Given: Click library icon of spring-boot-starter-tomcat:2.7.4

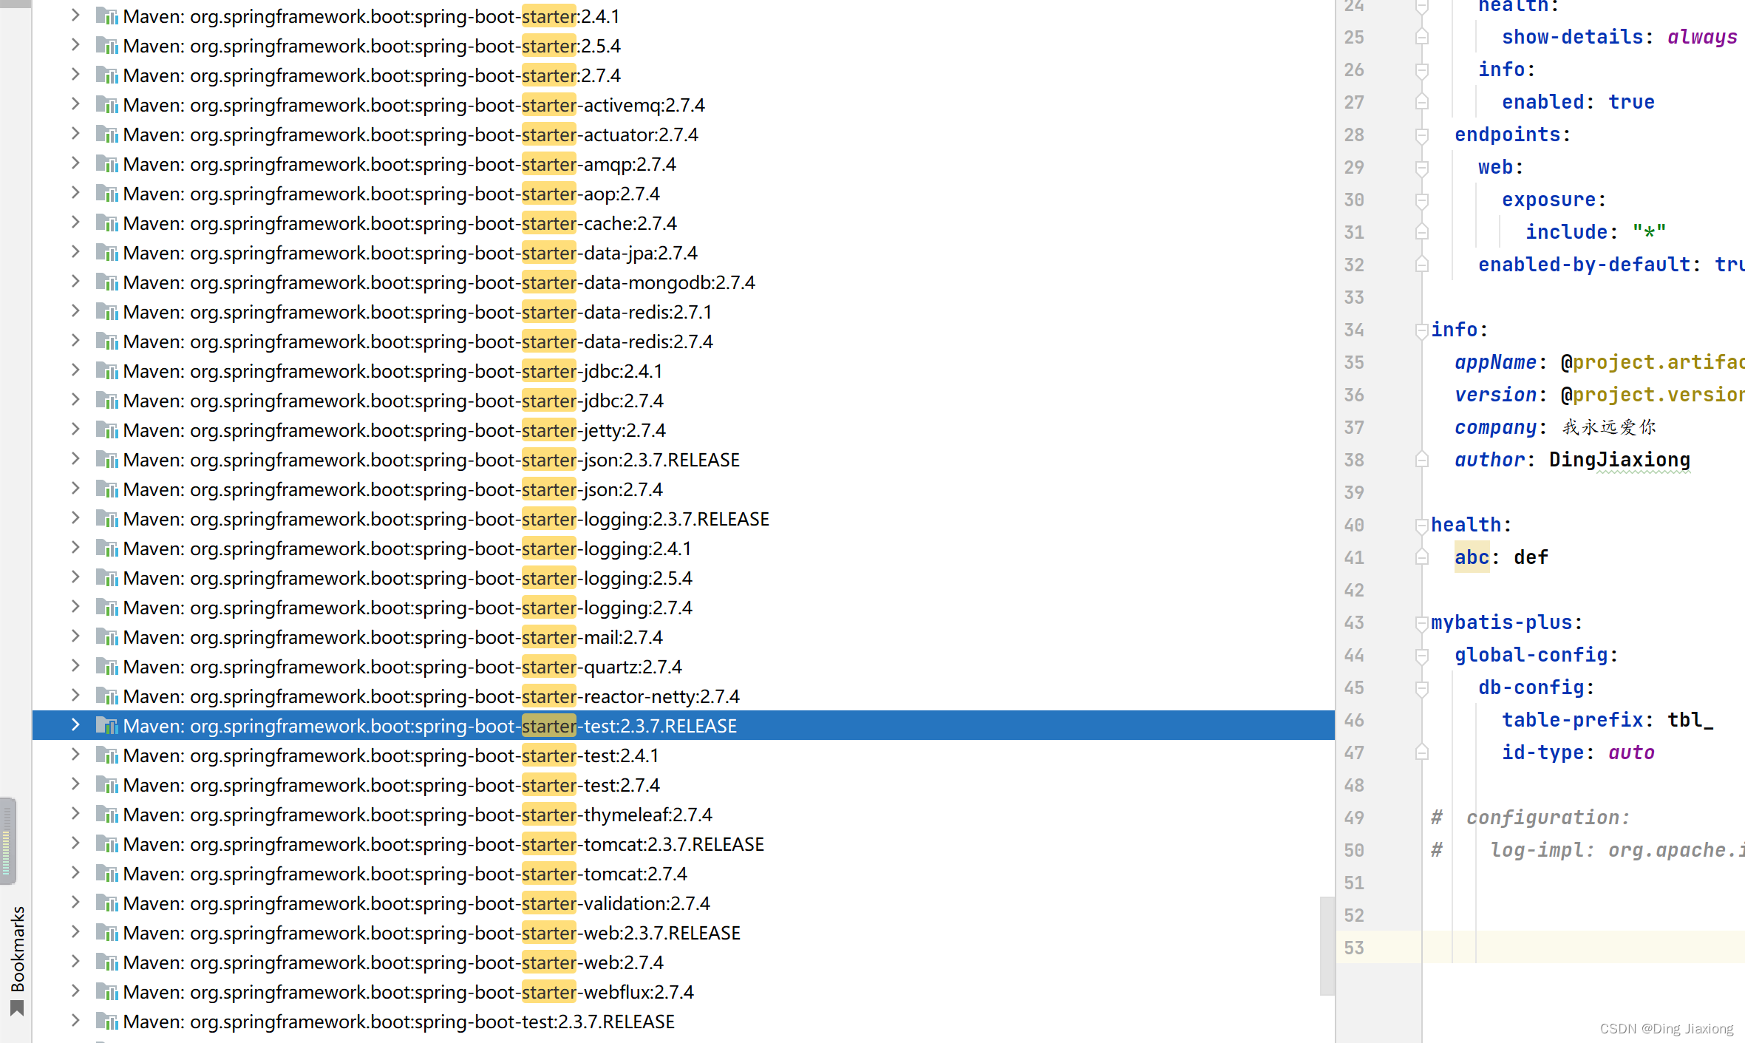Looking at the screenshot, I should tap(107, 874).
